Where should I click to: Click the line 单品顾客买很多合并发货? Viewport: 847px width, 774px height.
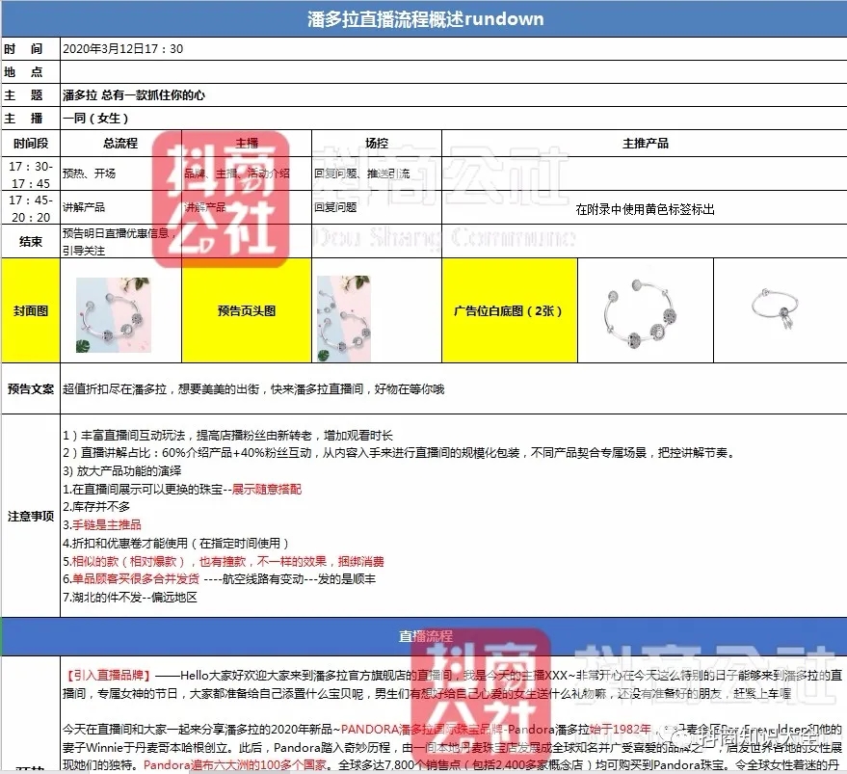(x=219, y=579)
